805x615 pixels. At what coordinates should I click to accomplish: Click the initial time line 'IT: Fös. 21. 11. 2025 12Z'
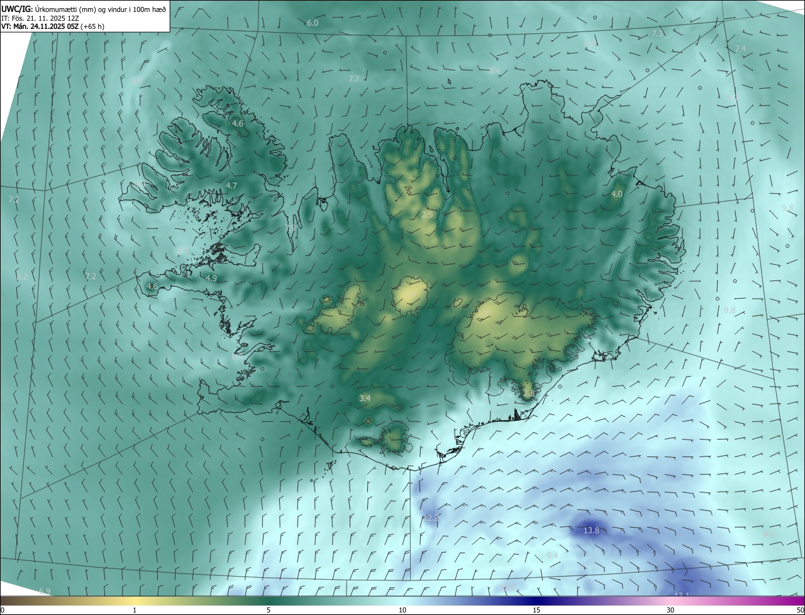pyautogui.click(x=39, y=18)
